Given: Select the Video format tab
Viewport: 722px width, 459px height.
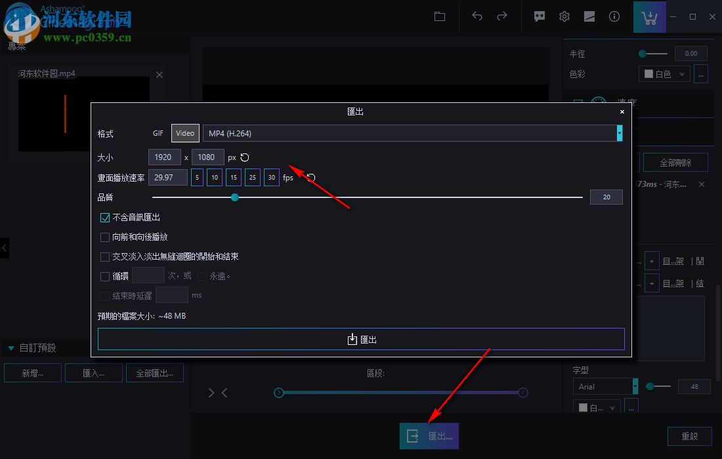Looking at the screenshot, I should click(x=185, y=133).
